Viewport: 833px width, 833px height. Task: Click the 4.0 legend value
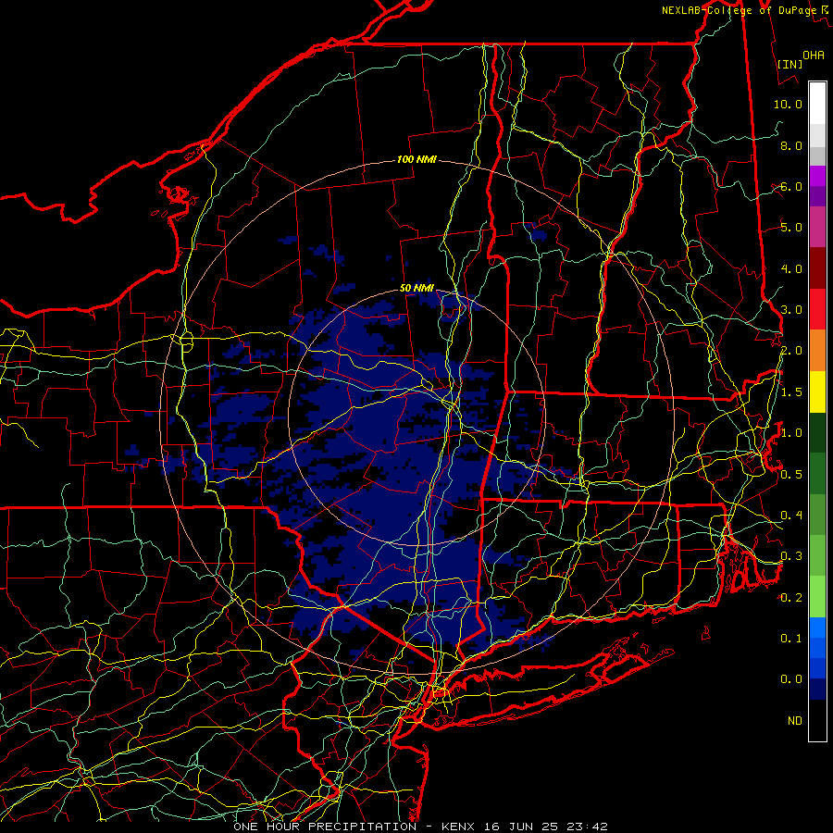coord(791,268)
